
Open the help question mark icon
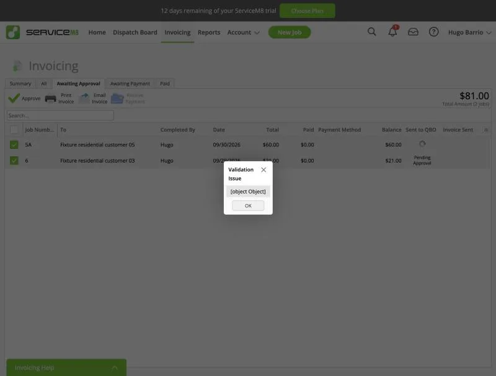click(433, 32)
